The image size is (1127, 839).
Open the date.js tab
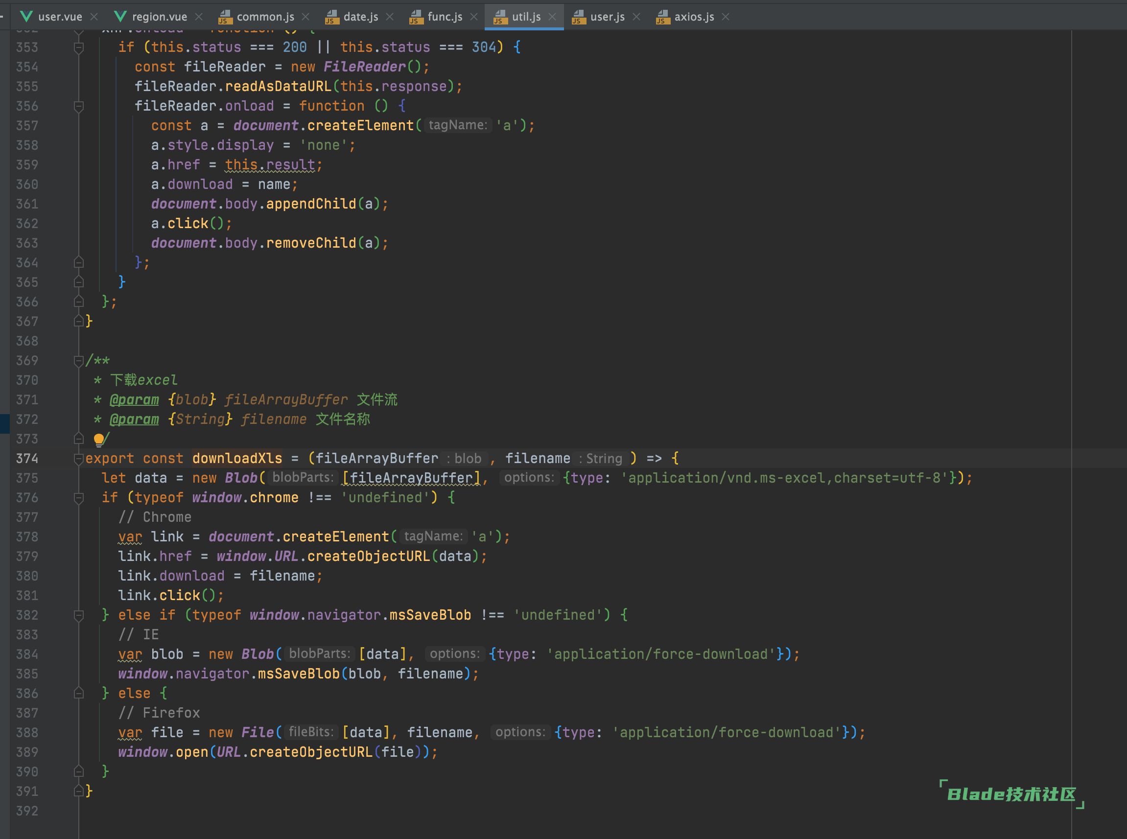pos(360,17)
